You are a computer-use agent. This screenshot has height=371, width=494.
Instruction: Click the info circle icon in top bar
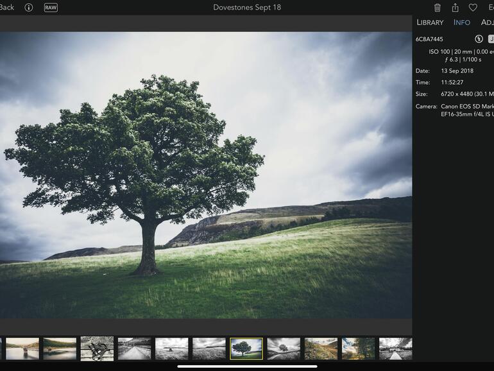[28, 8]
